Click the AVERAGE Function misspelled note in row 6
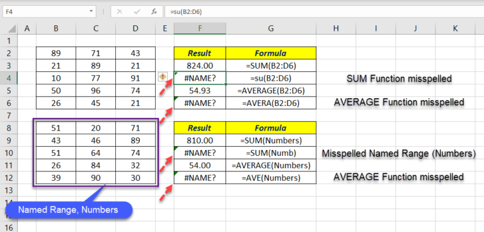Viewport: 484px width, 232px height. (x=399, y=102)
